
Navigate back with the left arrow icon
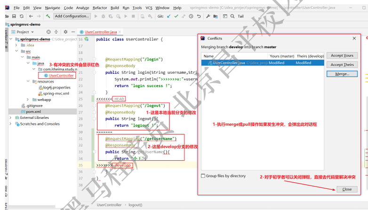[31, 16]
